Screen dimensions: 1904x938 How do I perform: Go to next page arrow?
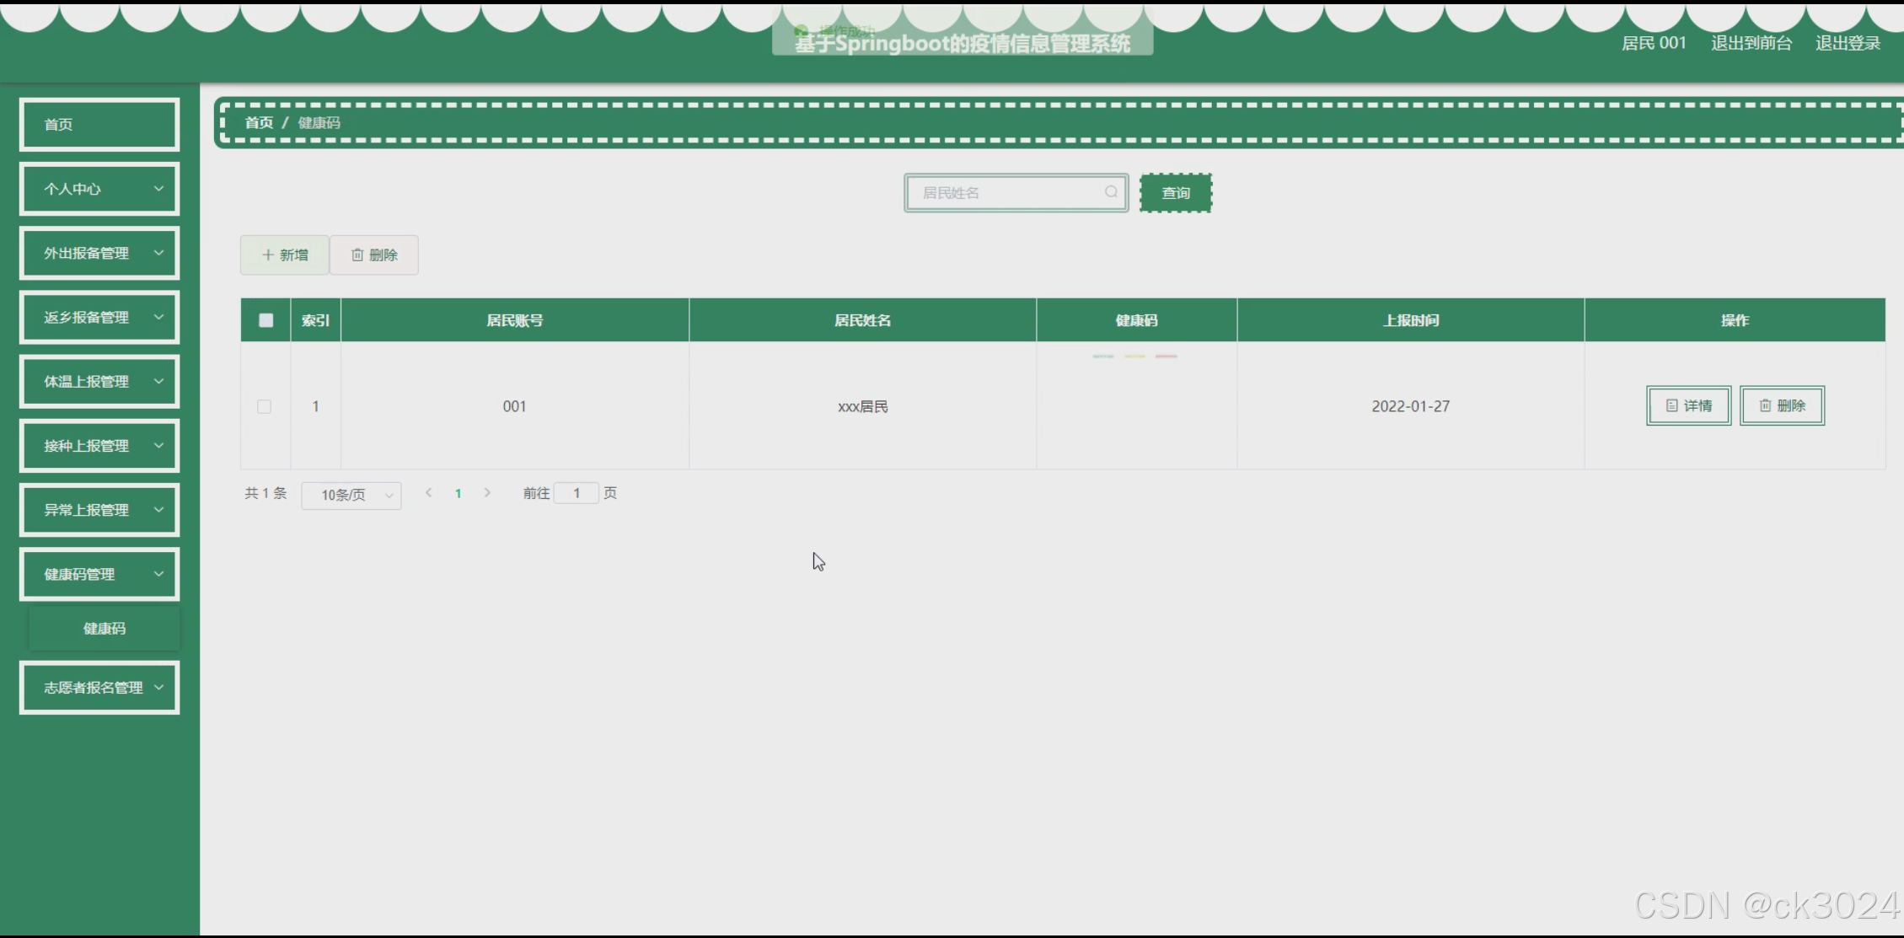[487, 493]
